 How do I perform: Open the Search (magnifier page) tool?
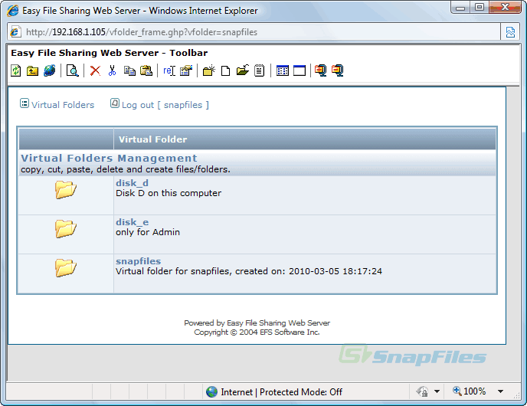(x=72, y=70)
